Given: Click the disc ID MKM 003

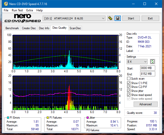Looking at the screenshot, I should [144, 42].
